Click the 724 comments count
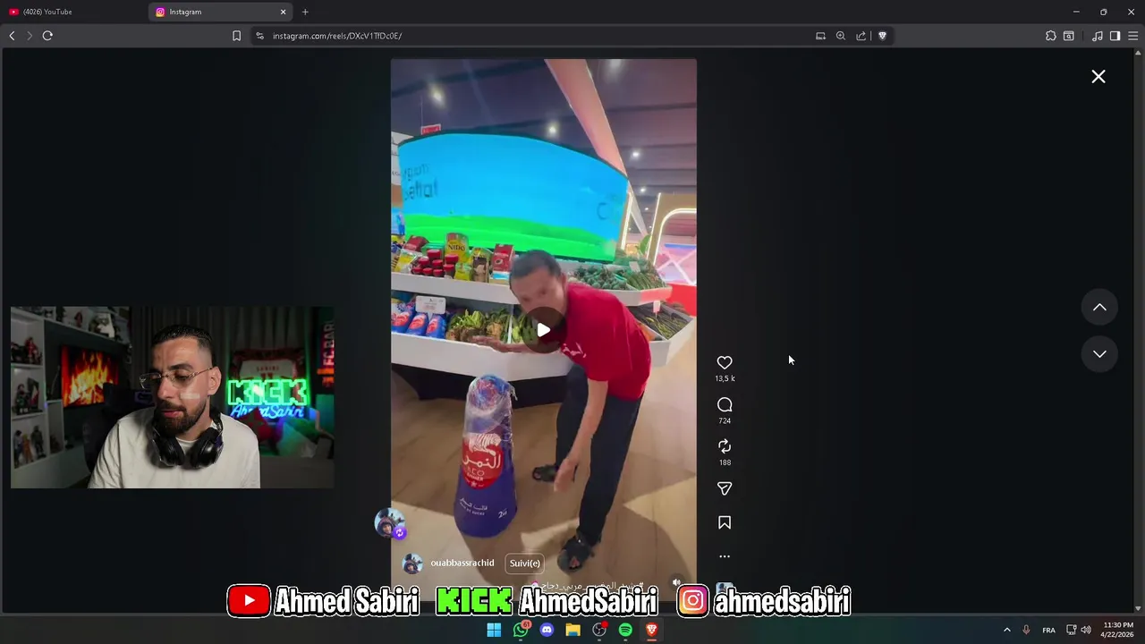This screenshot has width=1145, height=644. click(725, 420)
